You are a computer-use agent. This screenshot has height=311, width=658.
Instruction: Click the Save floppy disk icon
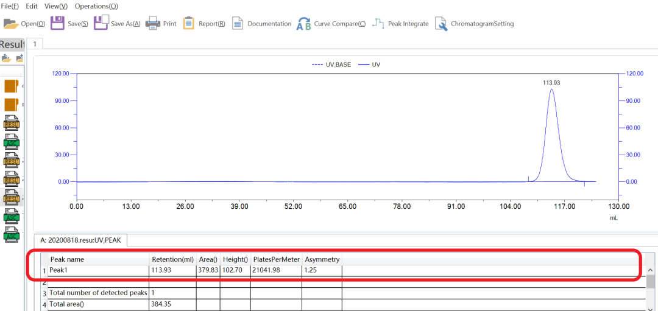[57, 24]
